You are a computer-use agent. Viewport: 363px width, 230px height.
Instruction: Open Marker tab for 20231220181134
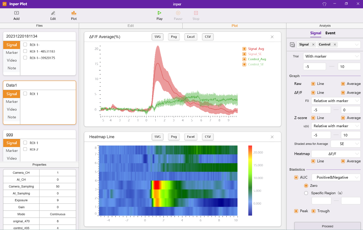[12, 53]
